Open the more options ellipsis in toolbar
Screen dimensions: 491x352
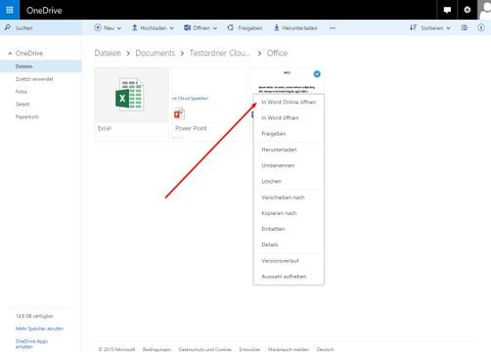[x=333, y=28]
